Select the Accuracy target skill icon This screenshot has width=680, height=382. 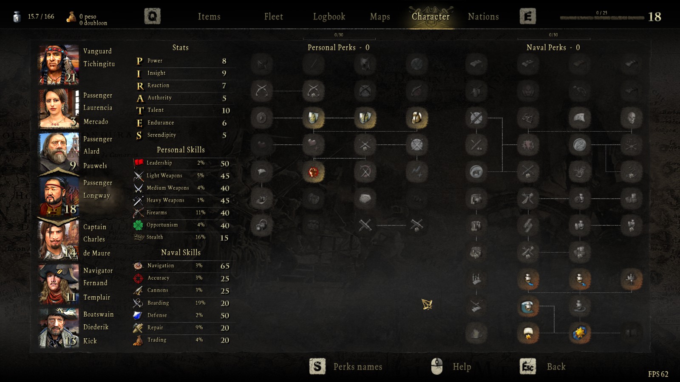pyautogui.click(x=138, y=278)
